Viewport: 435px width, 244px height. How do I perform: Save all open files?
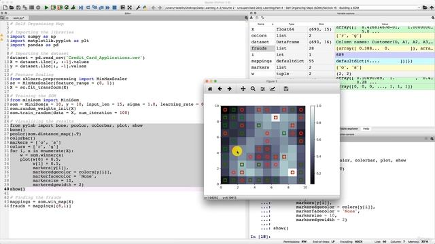click(x=25, y=7)
